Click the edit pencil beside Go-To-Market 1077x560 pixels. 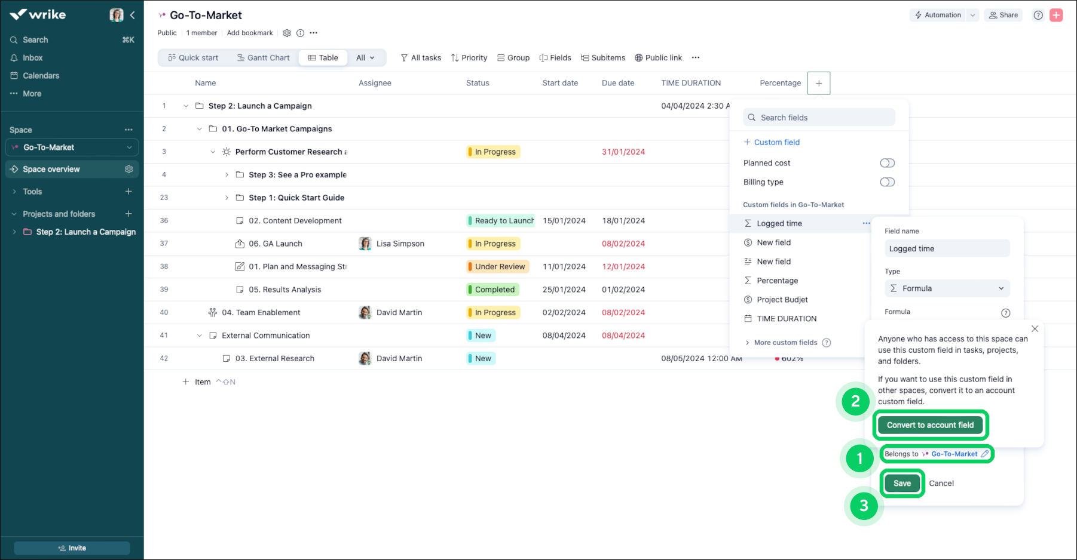pyautogui.click(x=985, y=454)
